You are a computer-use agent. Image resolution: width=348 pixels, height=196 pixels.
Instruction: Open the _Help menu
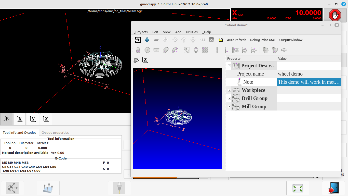click(207, 32)
